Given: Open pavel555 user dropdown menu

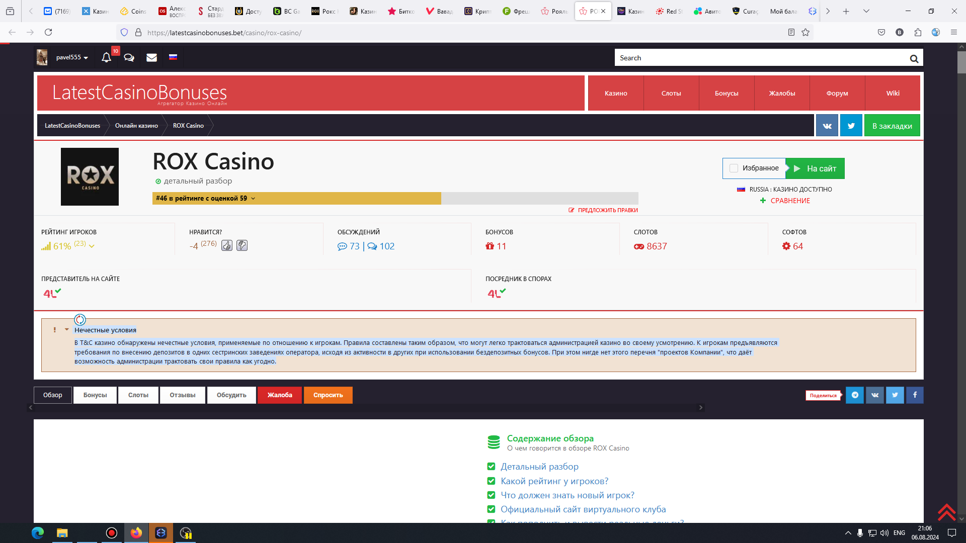Looking at the screenshot, I should click(72, 57).
